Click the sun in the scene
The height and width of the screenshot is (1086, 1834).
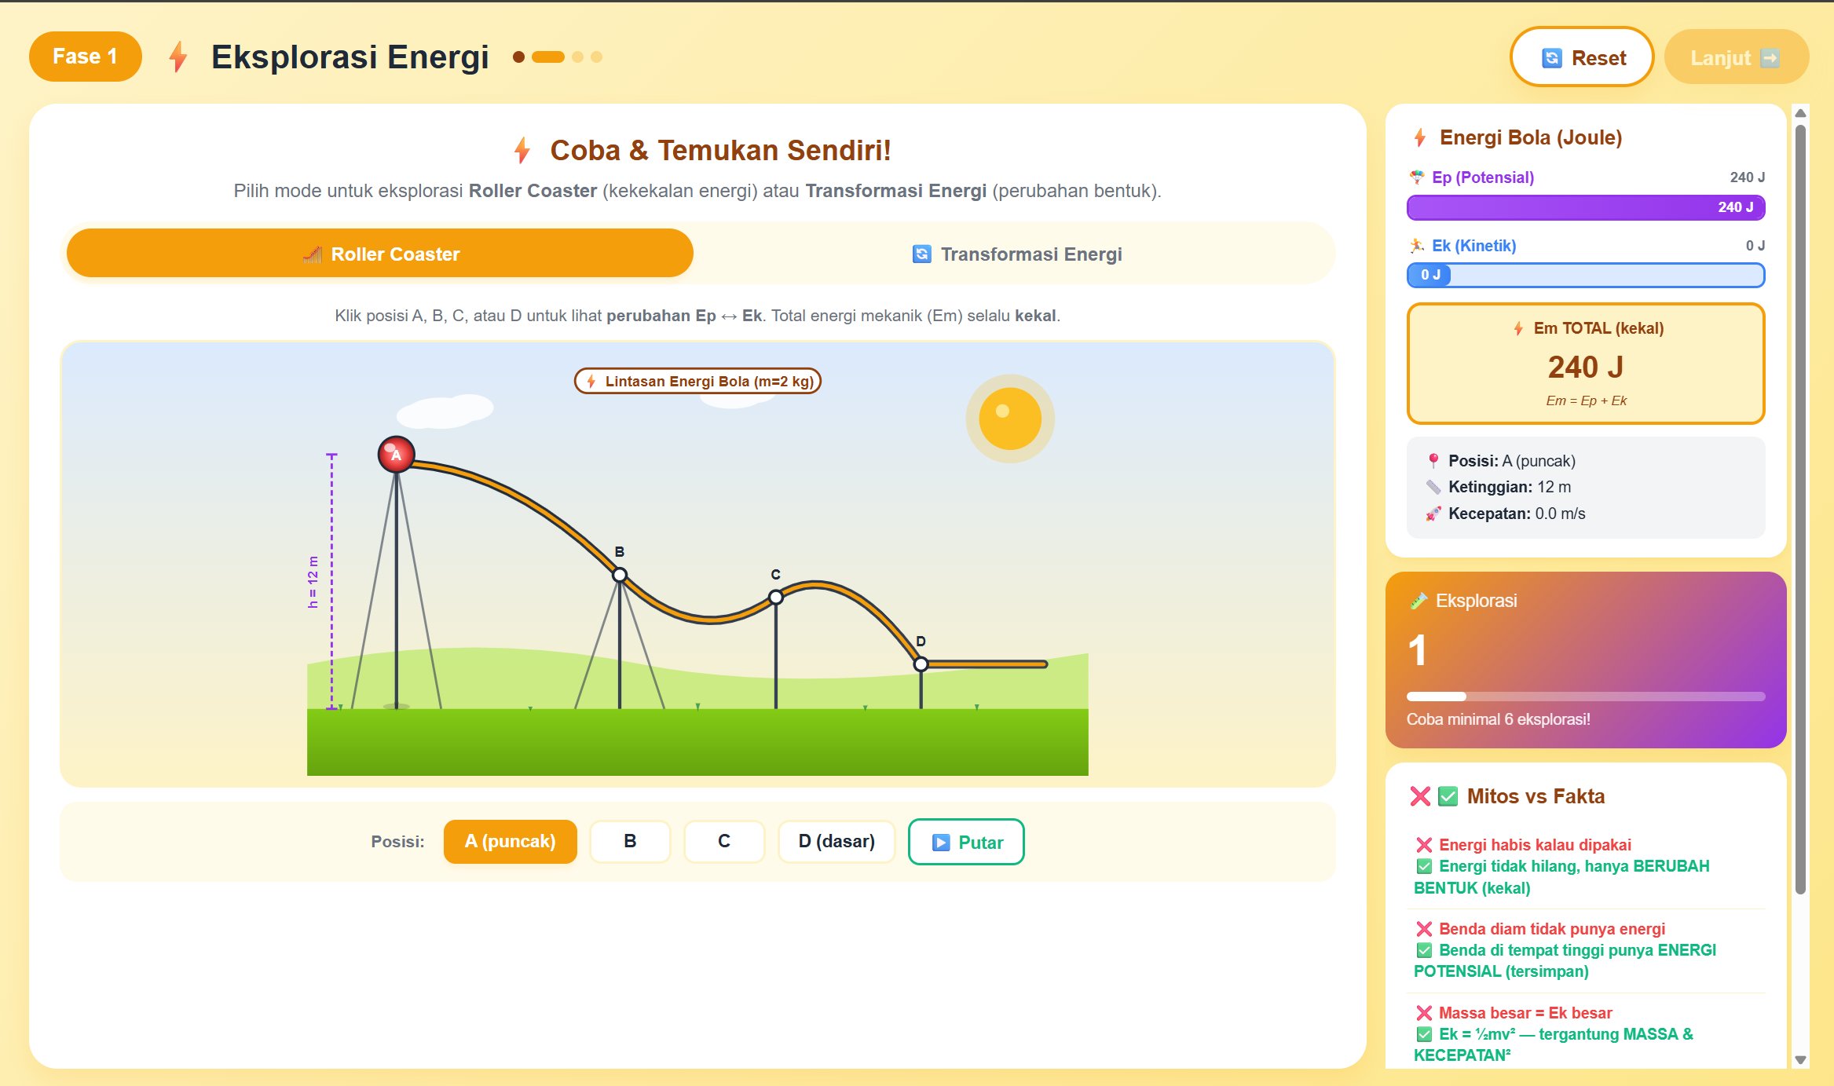coord(1010,419)
